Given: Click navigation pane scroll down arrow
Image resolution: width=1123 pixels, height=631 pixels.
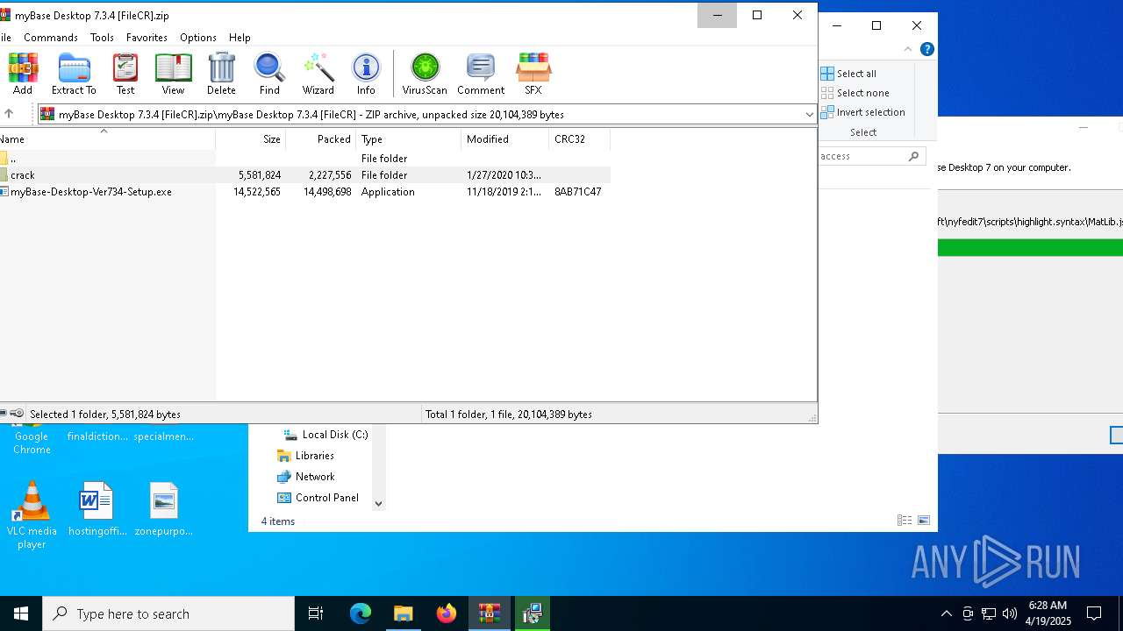Looking at the screenshot, I should (x=379, y=504).
